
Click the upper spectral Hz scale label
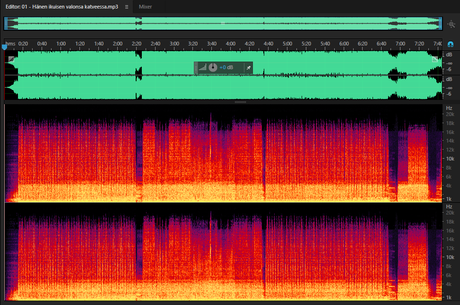coord(449,108)
